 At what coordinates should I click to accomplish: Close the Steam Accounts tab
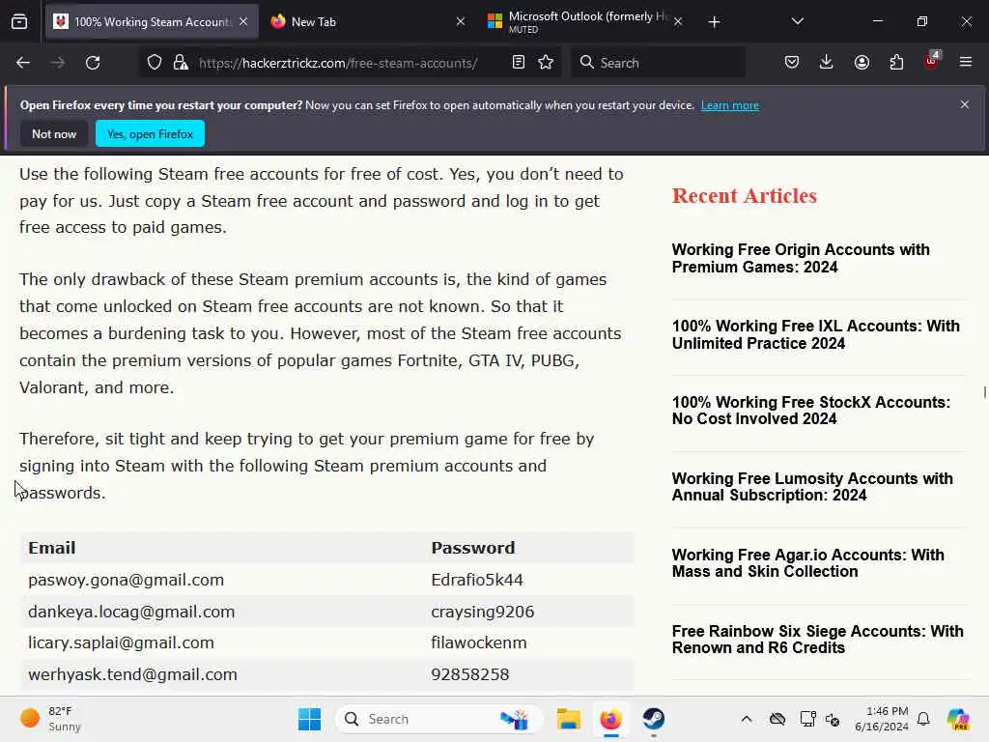pos(243,21)
